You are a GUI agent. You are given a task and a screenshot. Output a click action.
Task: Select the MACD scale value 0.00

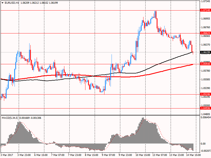coord(203,144)
